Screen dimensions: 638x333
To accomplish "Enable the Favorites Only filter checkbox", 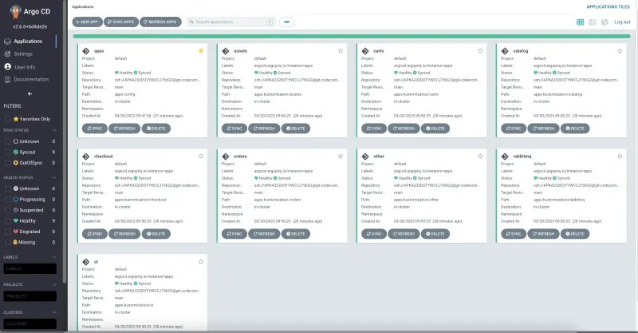I will pos(8,118).
